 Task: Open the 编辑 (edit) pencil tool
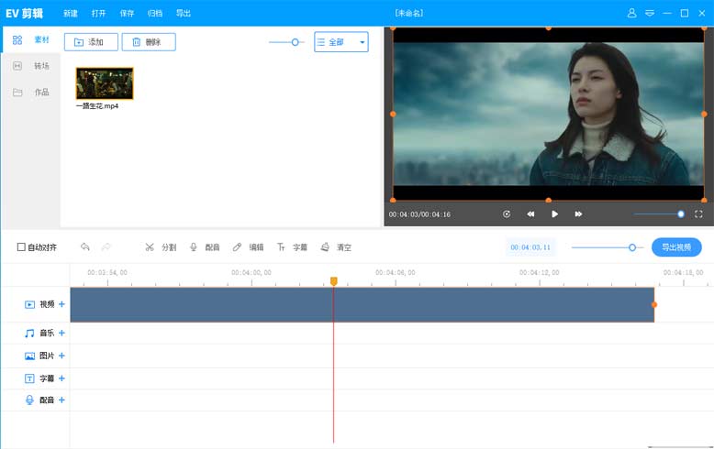pos(248,247)
